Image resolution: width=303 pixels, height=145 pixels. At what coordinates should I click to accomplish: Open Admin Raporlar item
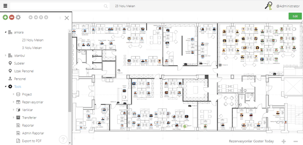click(x=33, y=133)
